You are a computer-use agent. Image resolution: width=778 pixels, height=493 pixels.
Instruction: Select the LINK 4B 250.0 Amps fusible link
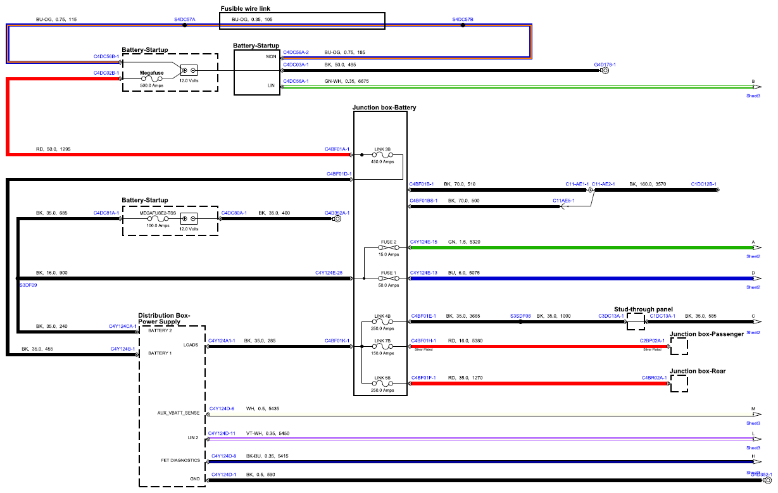(384, 321)
